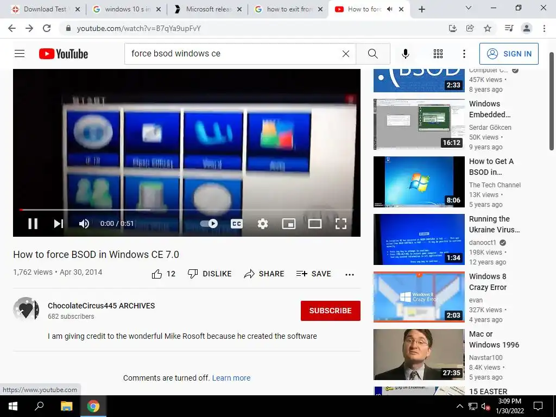The height and width of the screenshot is (417, 556).
Task: Open the Windows Start menu
Action: coord(13,406)
